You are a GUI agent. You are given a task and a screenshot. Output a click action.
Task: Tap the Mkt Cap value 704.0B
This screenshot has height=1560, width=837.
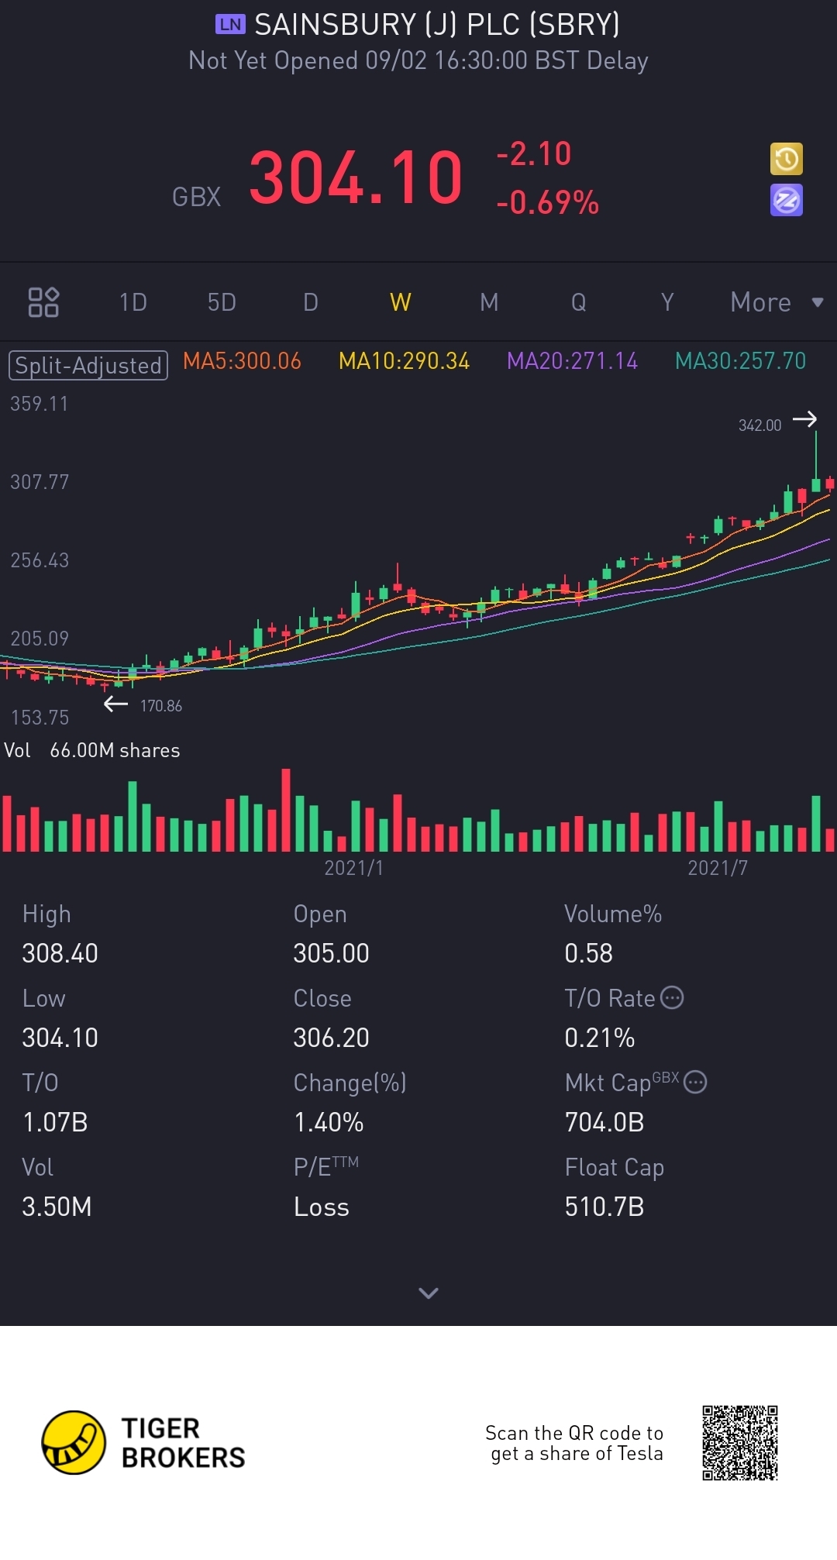pyautogui.click(x=604, y=1122)
